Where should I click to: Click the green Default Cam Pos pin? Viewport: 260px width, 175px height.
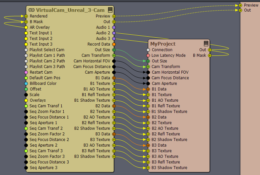coord(26,78)
